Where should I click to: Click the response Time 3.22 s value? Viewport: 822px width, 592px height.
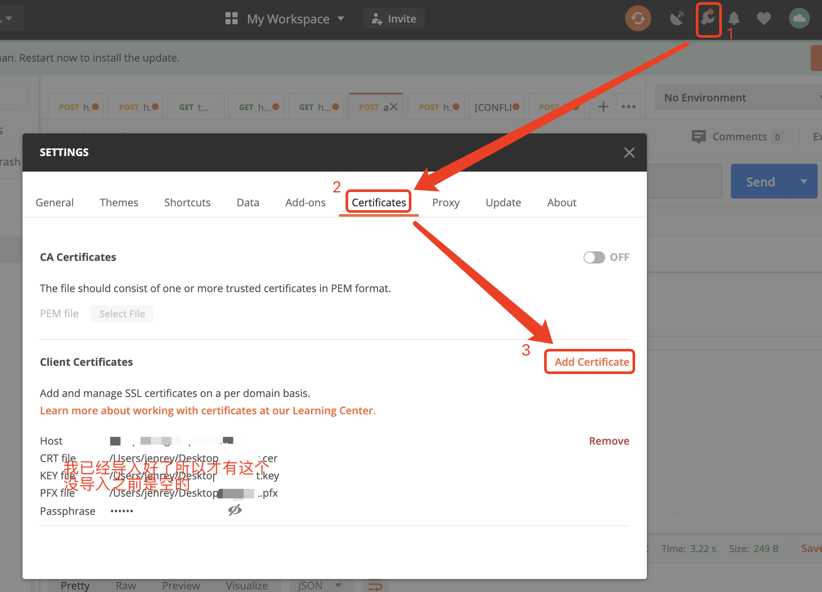coord(703,549)
